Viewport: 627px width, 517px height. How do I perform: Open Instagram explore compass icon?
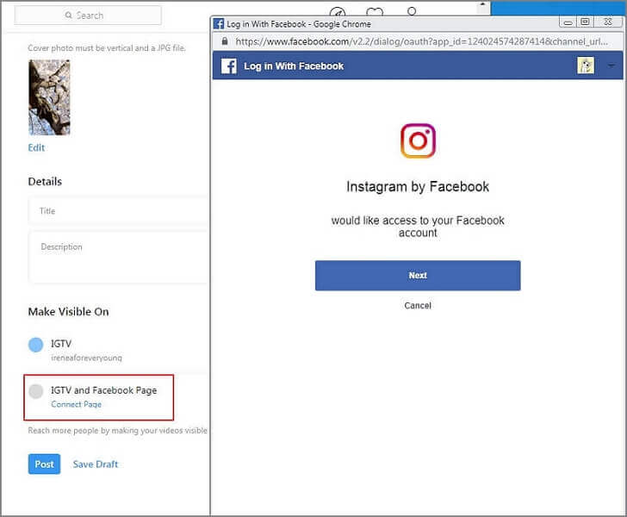coord(338,11)
